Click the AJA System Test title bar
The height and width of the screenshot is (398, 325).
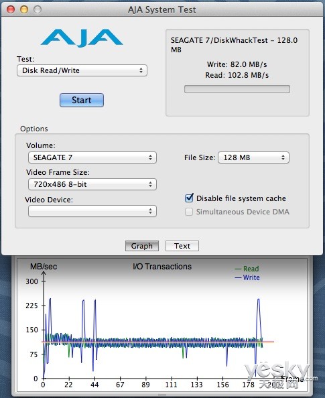162,9
